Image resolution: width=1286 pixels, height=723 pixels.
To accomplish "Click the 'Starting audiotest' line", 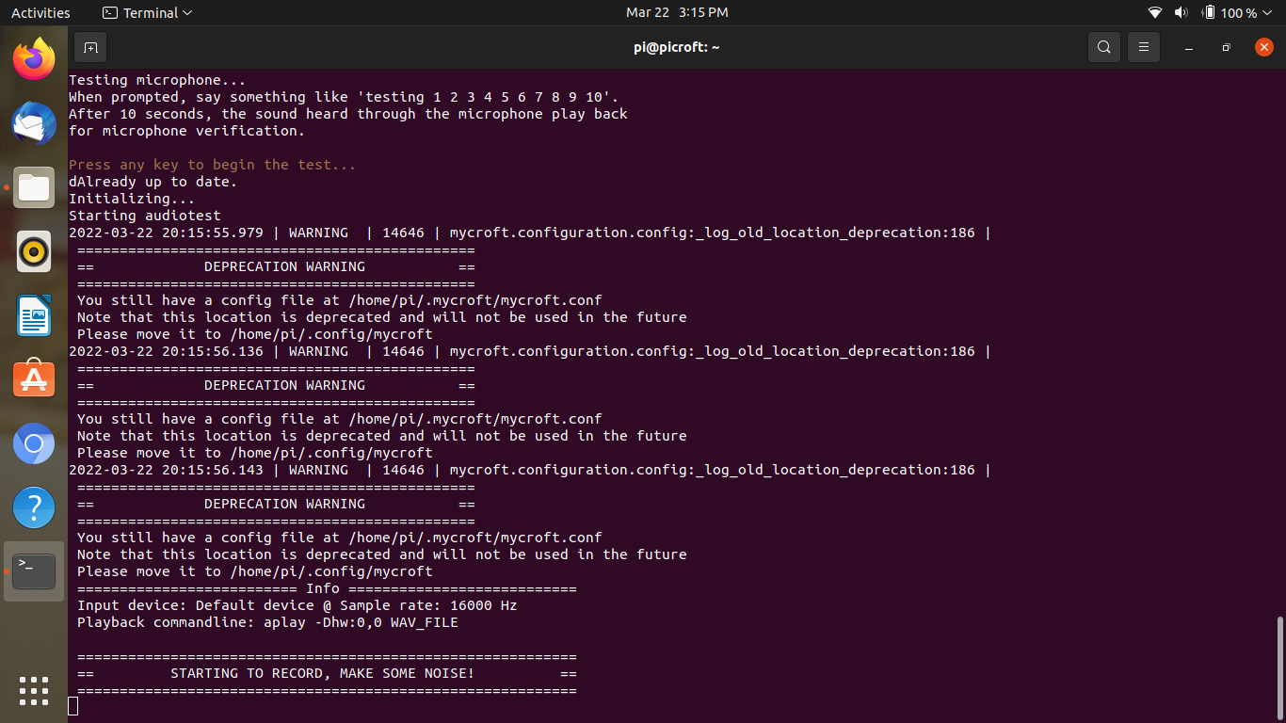I will click(x=145, y=216).
